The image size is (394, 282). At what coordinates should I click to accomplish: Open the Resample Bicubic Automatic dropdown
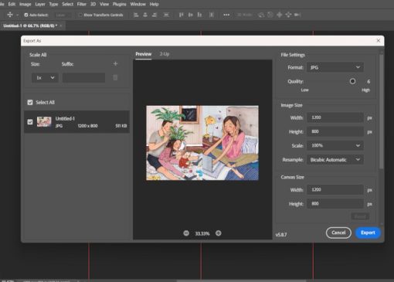[335, 160]
